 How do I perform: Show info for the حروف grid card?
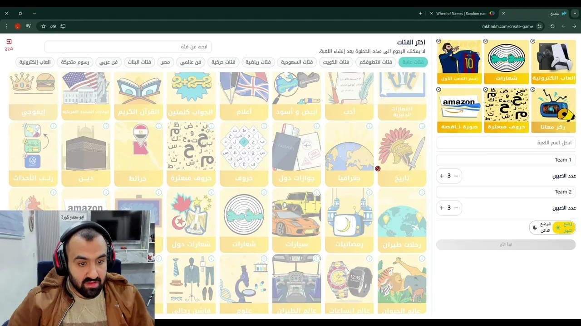(x=264, y=126)
